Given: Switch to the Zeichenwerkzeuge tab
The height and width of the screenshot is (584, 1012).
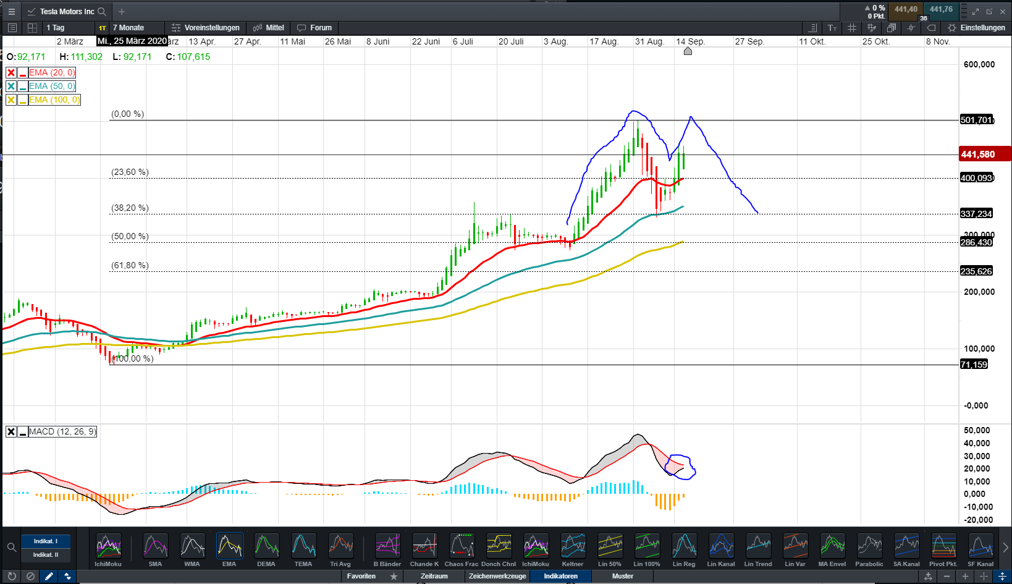Looking at the screenshot, I should pyautogui.click(x=497, y=576).
